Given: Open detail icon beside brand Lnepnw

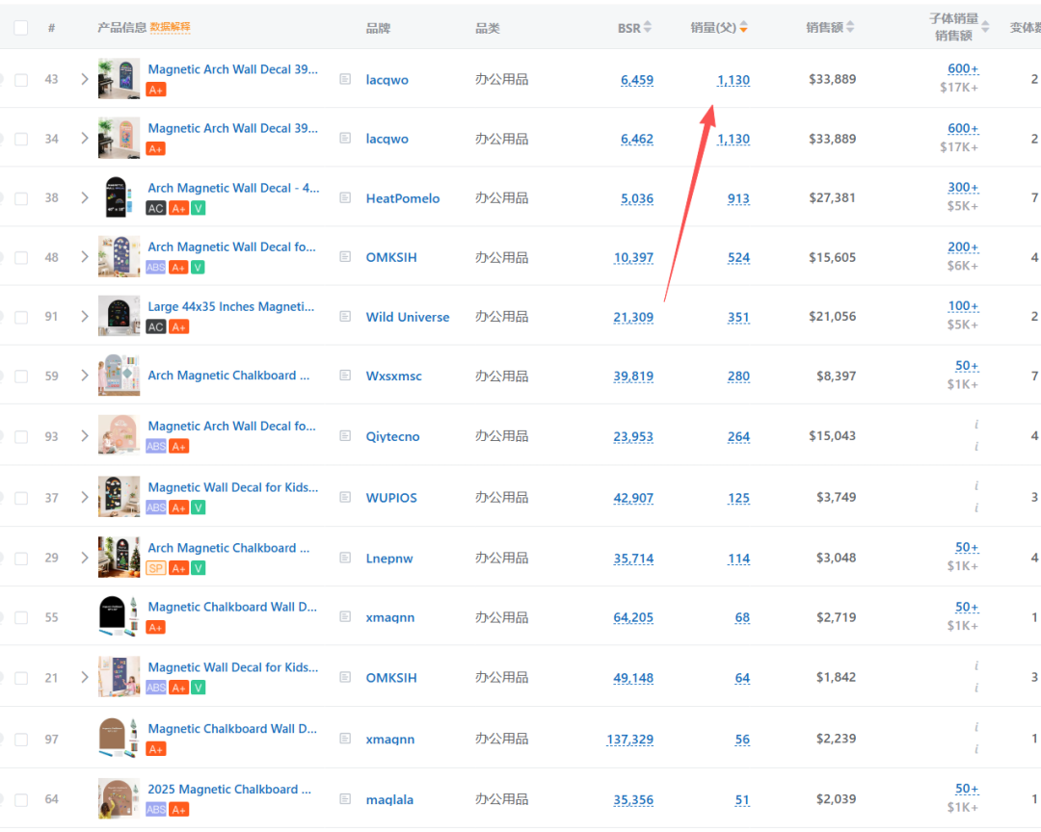Looking at the screenshot, I should [345, 558].
